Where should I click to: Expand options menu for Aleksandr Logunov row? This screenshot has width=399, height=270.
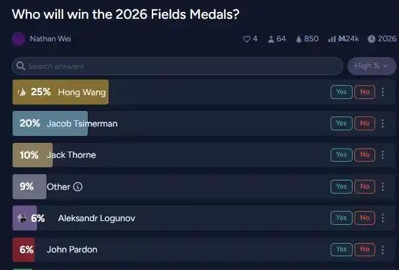[x=383, y=218]
